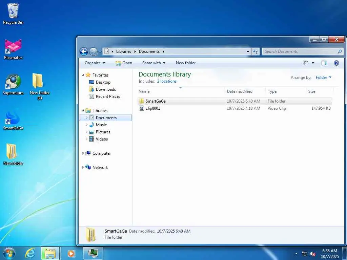Expand the Videos library node
Viewport: 347px width, 260px height.
86,139
